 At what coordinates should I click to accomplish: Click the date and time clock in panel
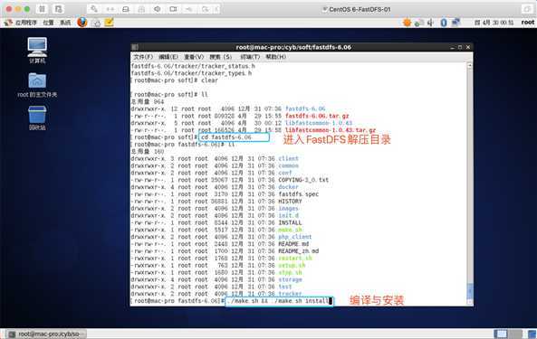point(494,23)
